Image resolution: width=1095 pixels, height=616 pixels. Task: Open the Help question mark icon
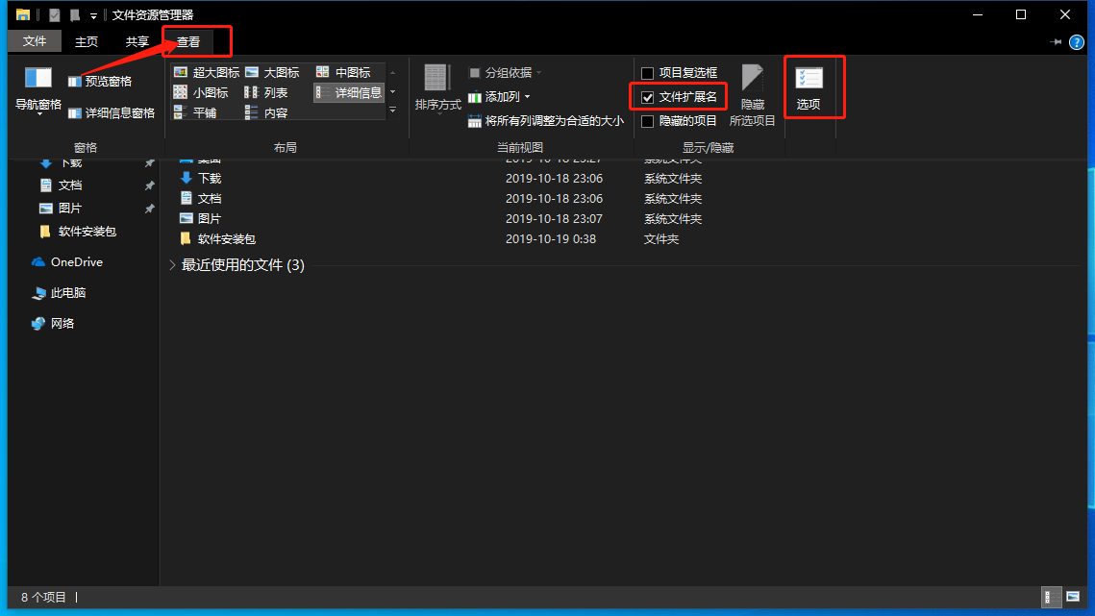pyautogui.click(x=1076, y=42)
